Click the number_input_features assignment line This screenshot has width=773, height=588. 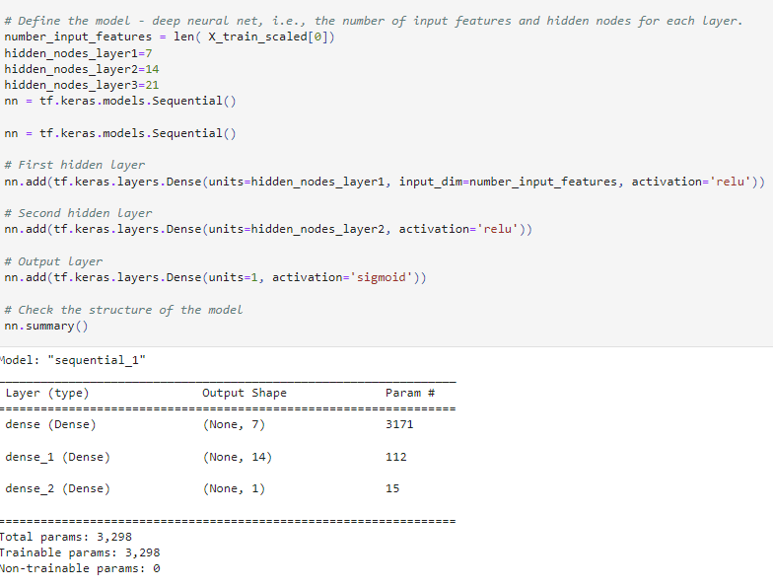pos(170,37)
